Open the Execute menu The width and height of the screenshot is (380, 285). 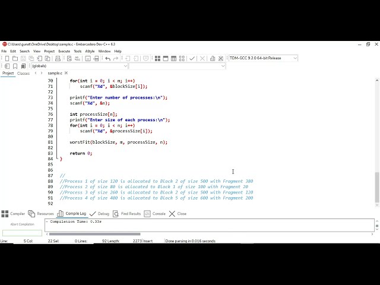pyautogui.click(x=64, y=52)
